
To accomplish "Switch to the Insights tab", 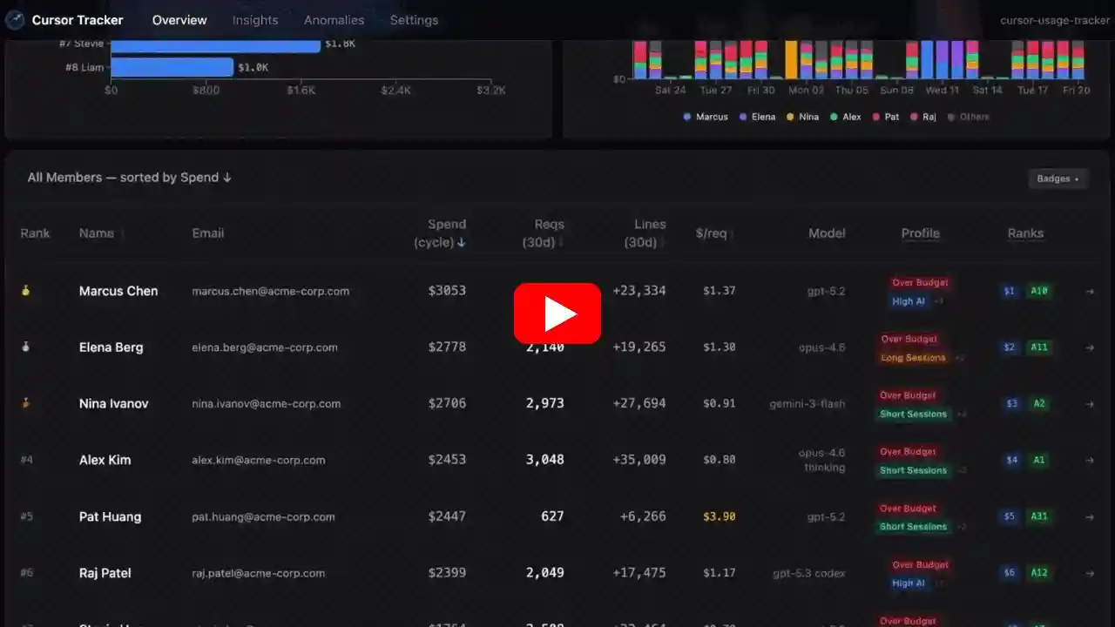I will (254, 19).
